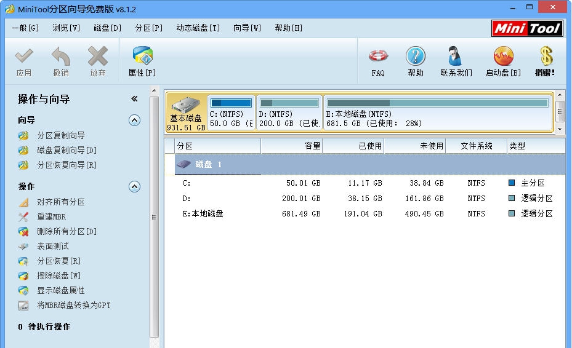This screenshot has width=572, height=348.
Task: Sort by the 文件系统 column header
Action: 477,146
